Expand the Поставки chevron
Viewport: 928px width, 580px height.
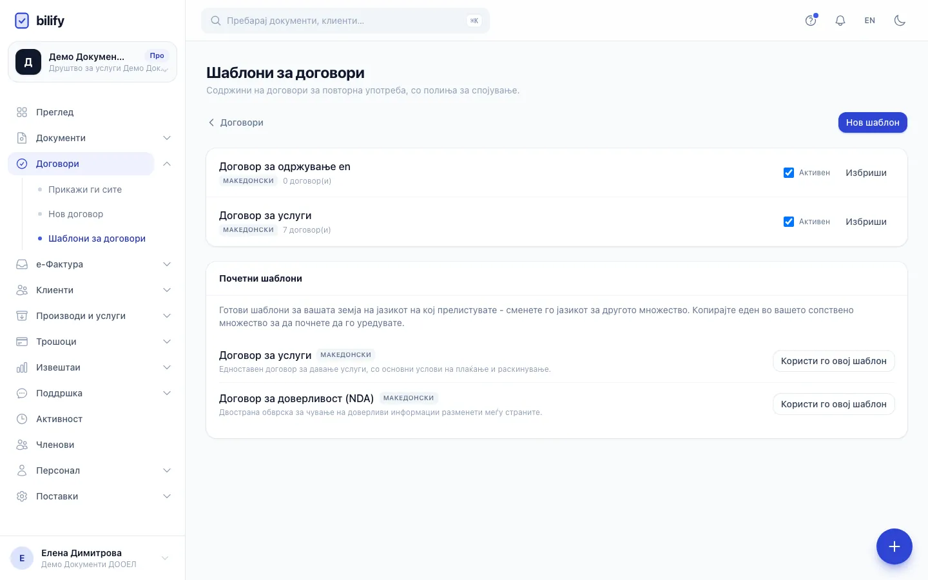pyautogui.click(x=167, y=496)
